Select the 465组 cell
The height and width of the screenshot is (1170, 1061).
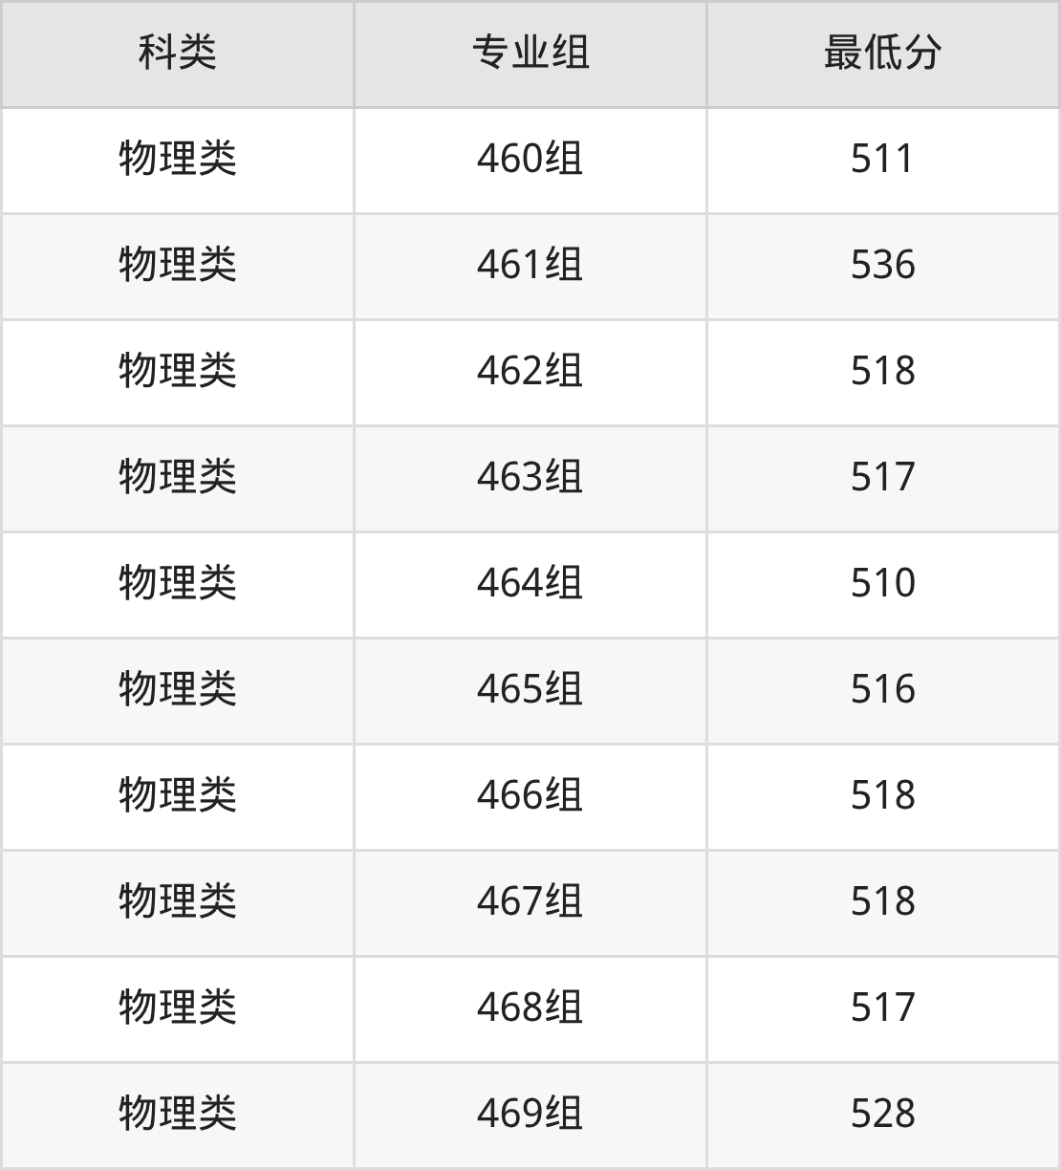click(x=530, y=689)
